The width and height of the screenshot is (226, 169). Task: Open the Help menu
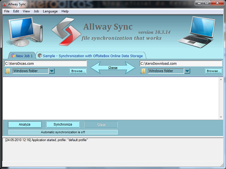[65, 11]
